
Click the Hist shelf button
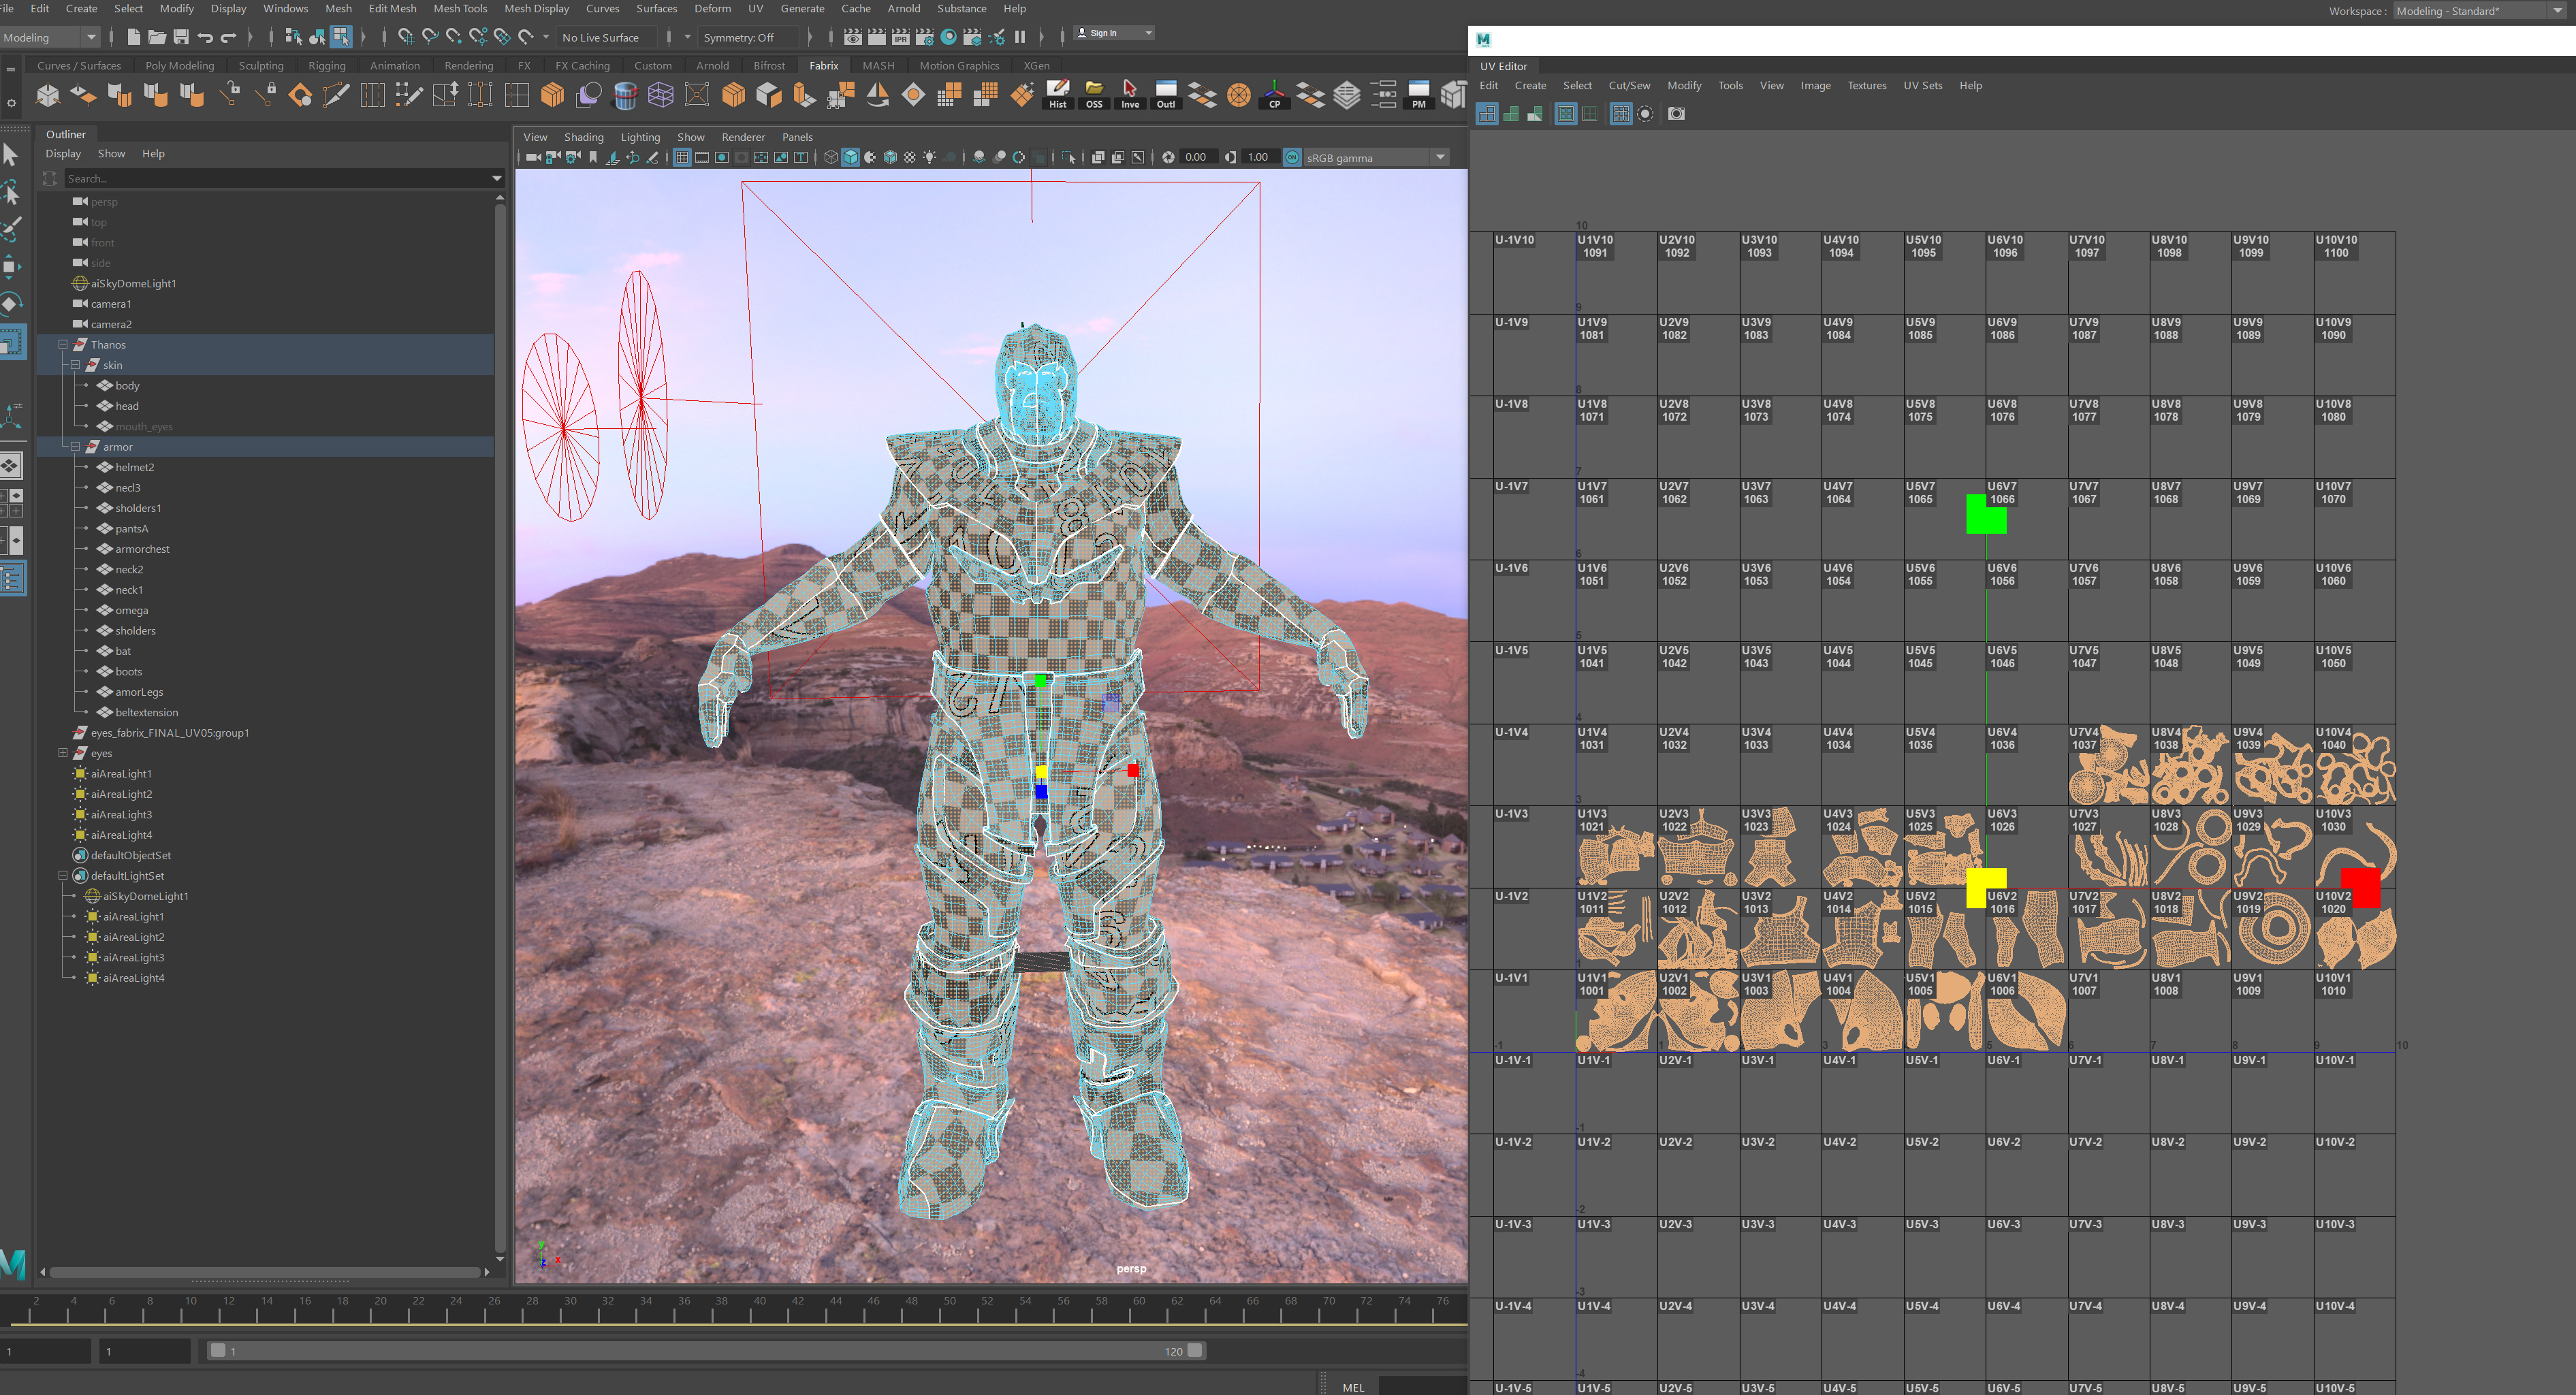click(x=1057, y=94)
